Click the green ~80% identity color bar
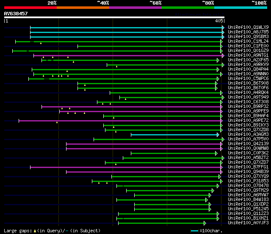The image size is (271, 234). (188, 8)
